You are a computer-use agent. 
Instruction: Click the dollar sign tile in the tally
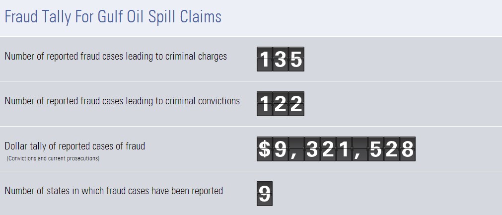[x=265, y=149]
